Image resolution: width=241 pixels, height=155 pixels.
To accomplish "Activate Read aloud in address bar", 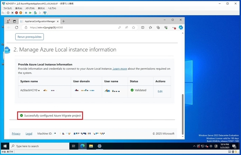I will point(127,27).
